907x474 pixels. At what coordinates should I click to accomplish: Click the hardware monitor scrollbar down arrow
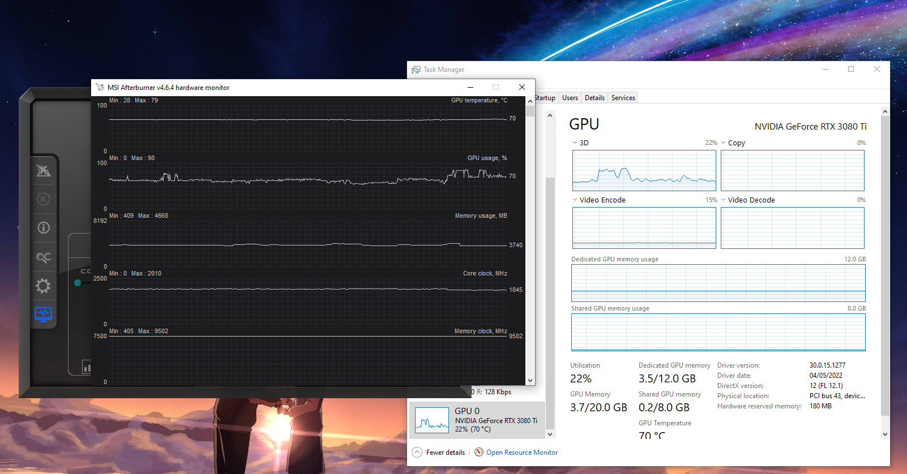pos(530,381)
